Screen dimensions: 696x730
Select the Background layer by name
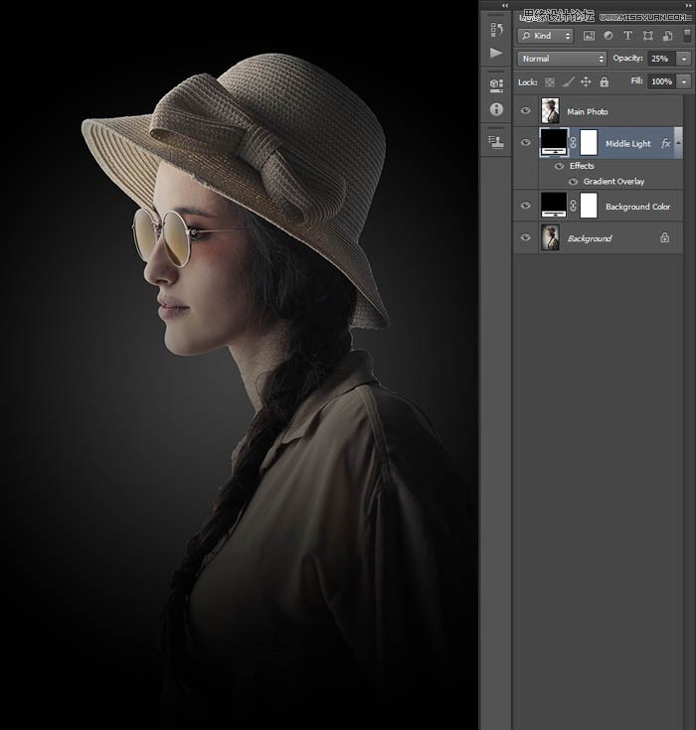point(590,238)
